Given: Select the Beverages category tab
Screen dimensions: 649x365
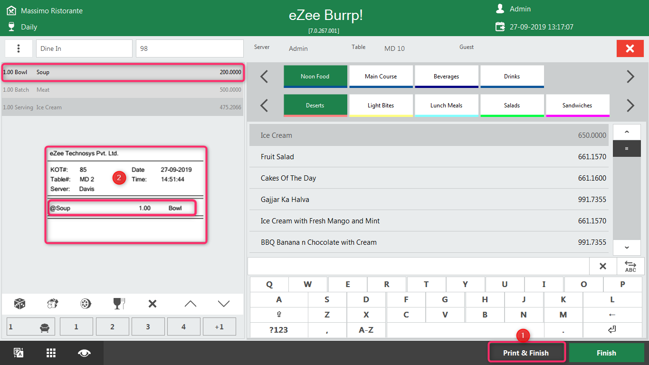Looking at the screenshot, I should (447, 77).
